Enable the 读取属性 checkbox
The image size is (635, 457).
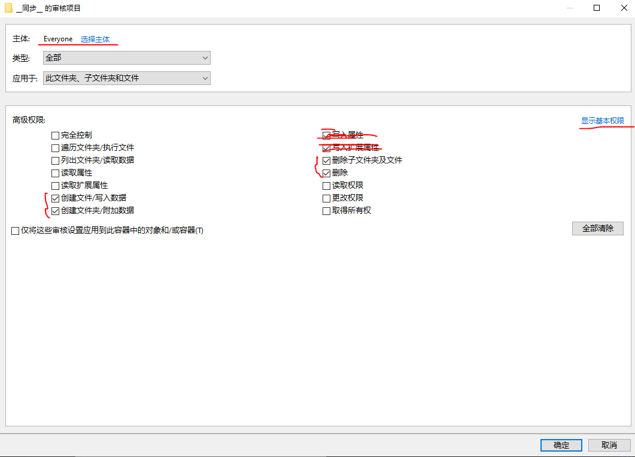tap(54, 172)
